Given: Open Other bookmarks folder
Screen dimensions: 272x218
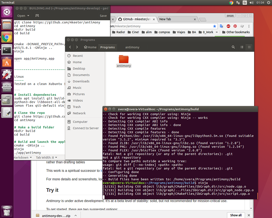Looking at the screenshot, I should click(x=236, y=32).
